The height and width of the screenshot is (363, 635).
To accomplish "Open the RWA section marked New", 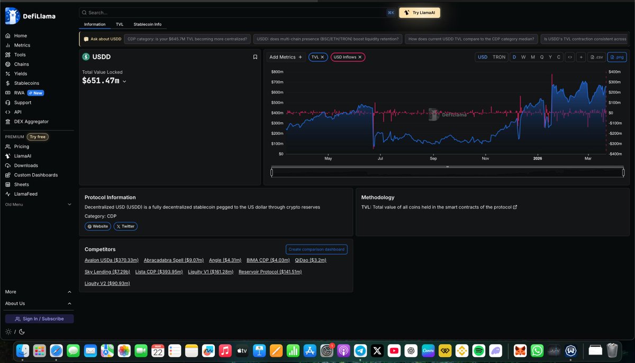I will point(24,93).
